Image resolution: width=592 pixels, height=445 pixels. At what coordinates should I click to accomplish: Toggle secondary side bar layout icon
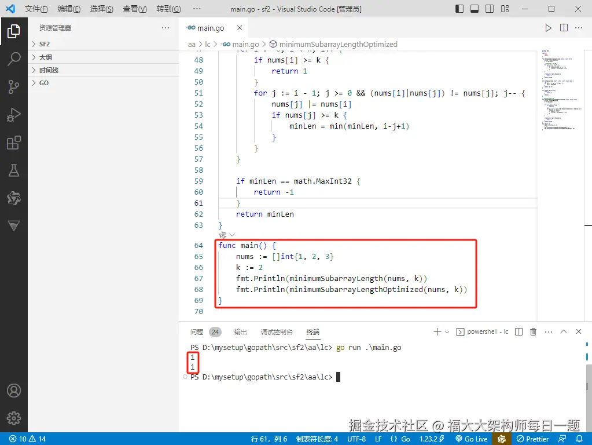pos(490,9)
